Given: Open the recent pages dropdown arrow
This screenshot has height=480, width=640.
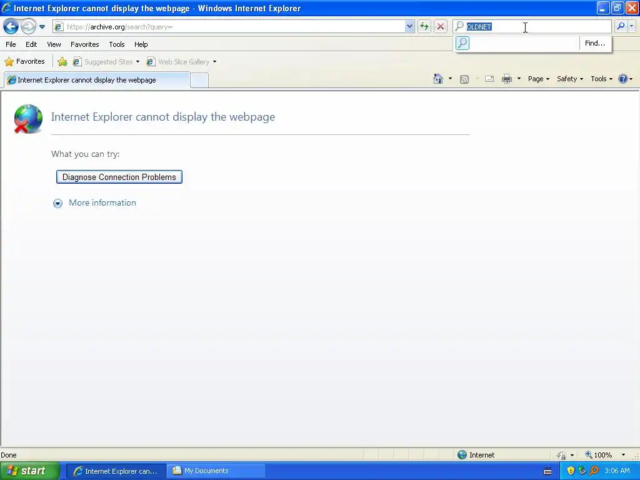Looking at the screenshot, I should [42, 27].
